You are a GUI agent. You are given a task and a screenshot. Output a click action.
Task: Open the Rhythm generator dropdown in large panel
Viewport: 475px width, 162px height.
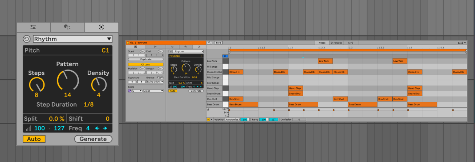pos(72,39)
